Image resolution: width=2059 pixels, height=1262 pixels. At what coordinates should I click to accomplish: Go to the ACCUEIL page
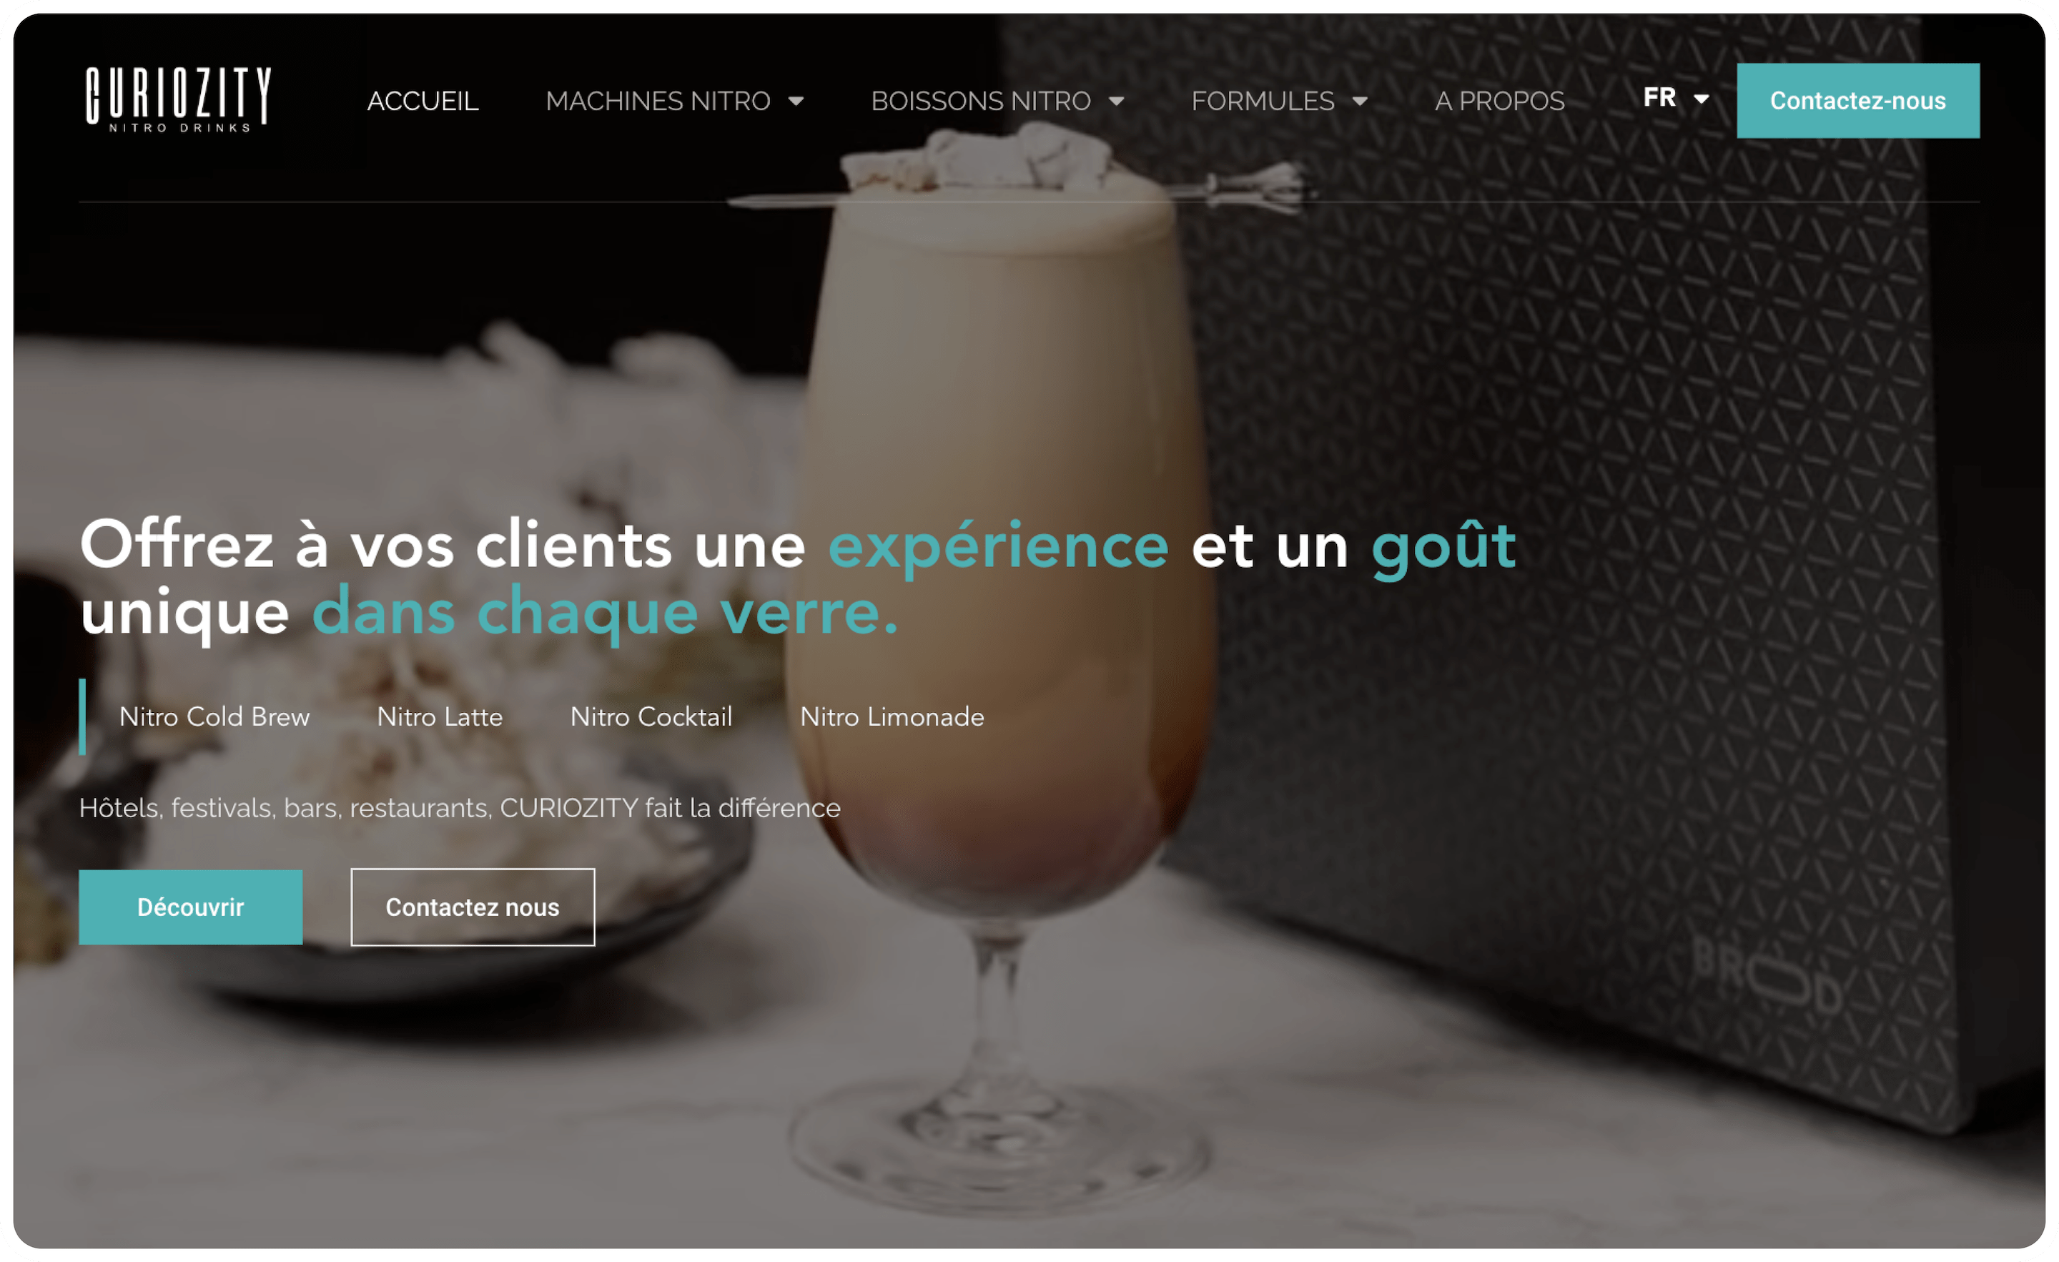[x=423, y=101]
